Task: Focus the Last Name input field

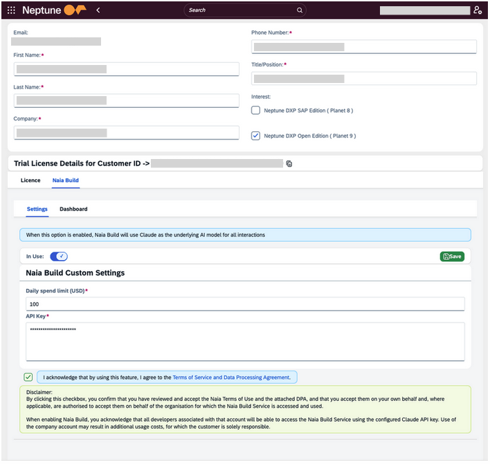Action: pos(127,100)
